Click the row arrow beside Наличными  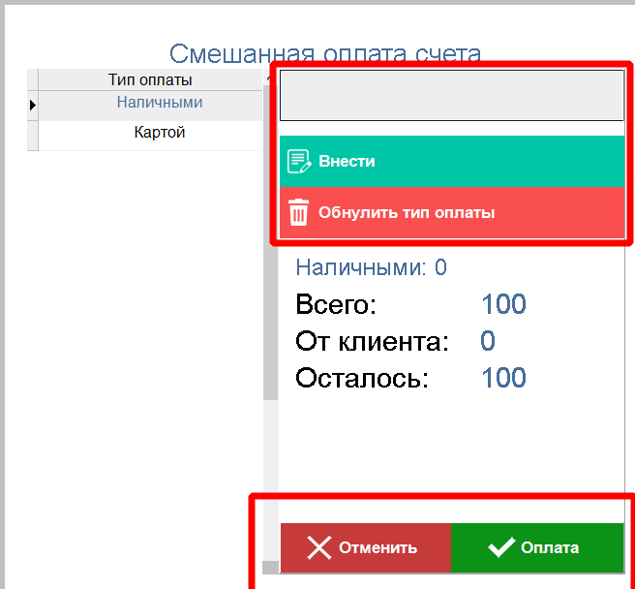click(x=33, y=104)
